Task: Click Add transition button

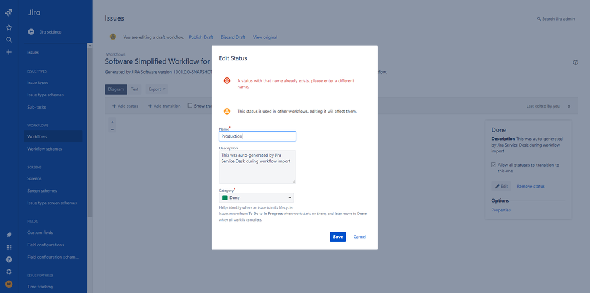Action: 164,106
